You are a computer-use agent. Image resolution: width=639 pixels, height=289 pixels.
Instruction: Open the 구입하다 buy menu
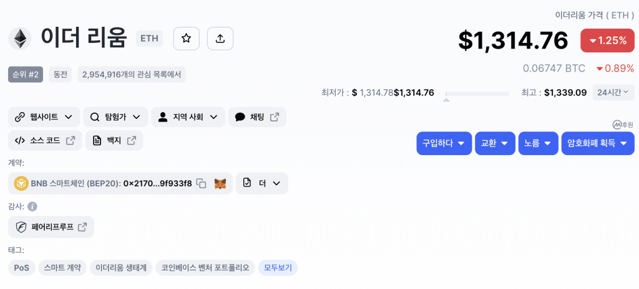444,143
